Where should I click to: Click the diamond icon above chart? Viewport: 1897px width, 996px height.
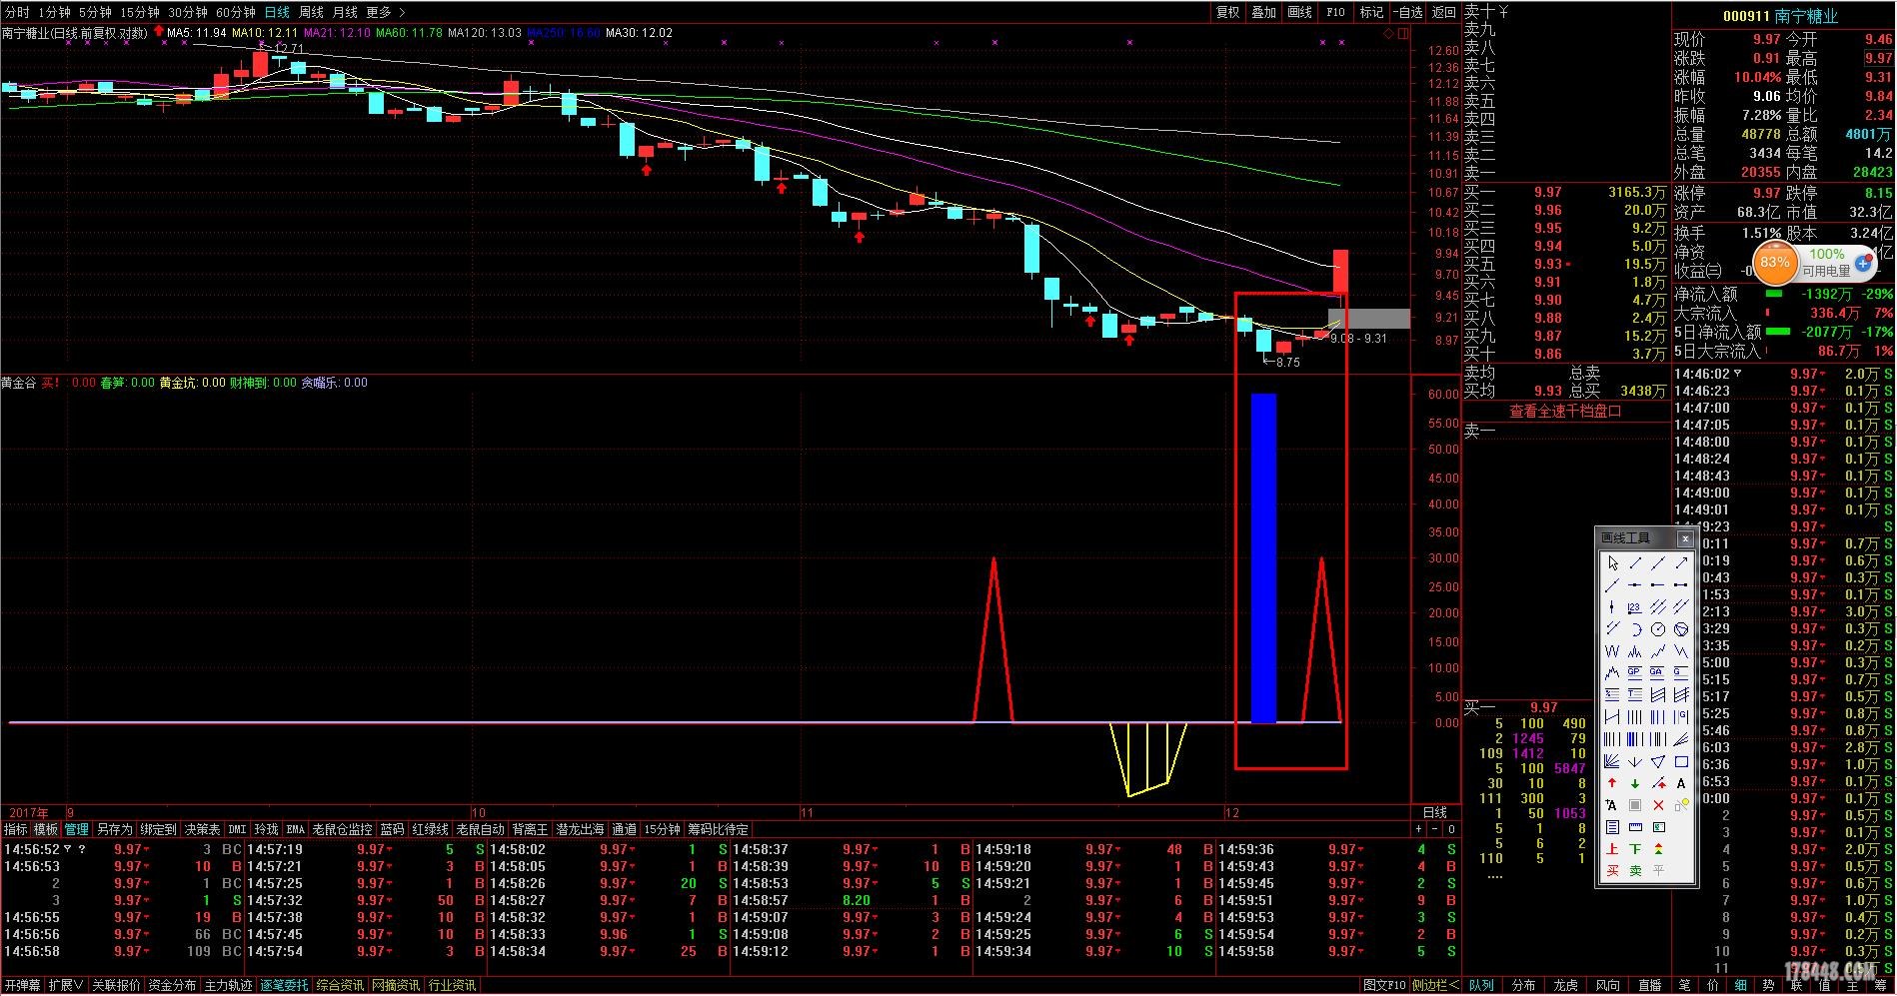click(x=1388, y=33)
